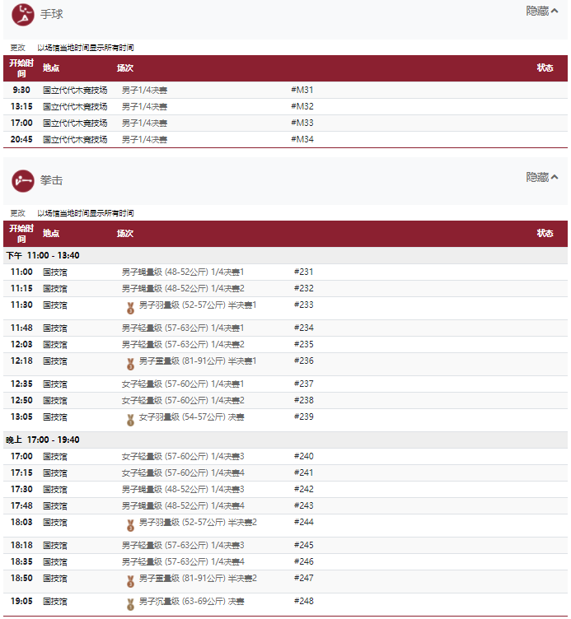Click the 20:45 handball start time
571x619 pixels.
[x=21, y=139]
